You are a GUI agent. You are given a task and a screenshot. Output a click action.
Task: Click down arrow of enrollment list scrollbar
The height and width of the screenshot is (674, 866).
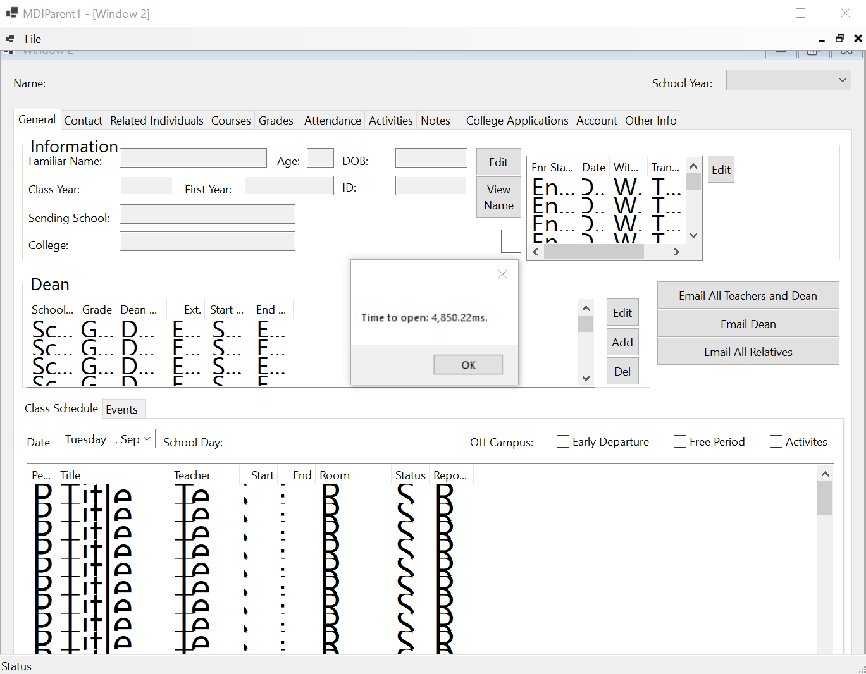(x=693, y=235)
